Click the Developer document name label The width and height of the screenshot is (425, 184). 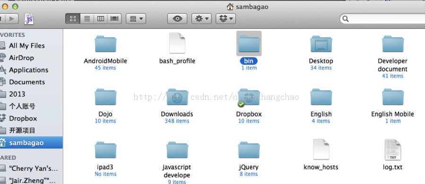click(x=392, y=65)
